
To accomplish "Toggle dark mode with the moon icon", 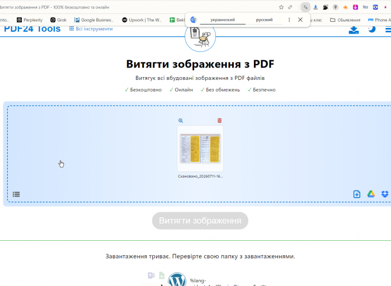I will [x=372, y=29].
